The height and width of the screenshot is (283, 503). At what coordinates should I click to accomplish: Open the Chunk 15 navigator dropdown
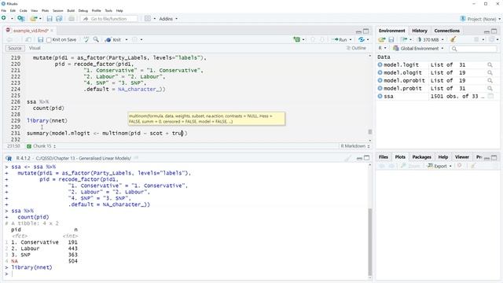coord(42,146)
